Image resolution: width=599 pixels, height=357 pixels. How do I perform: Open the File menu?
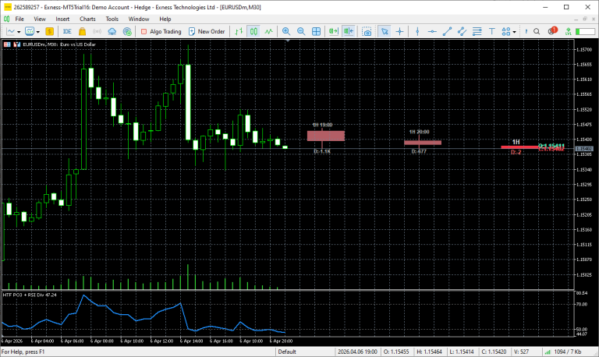(x=19, y=19)
